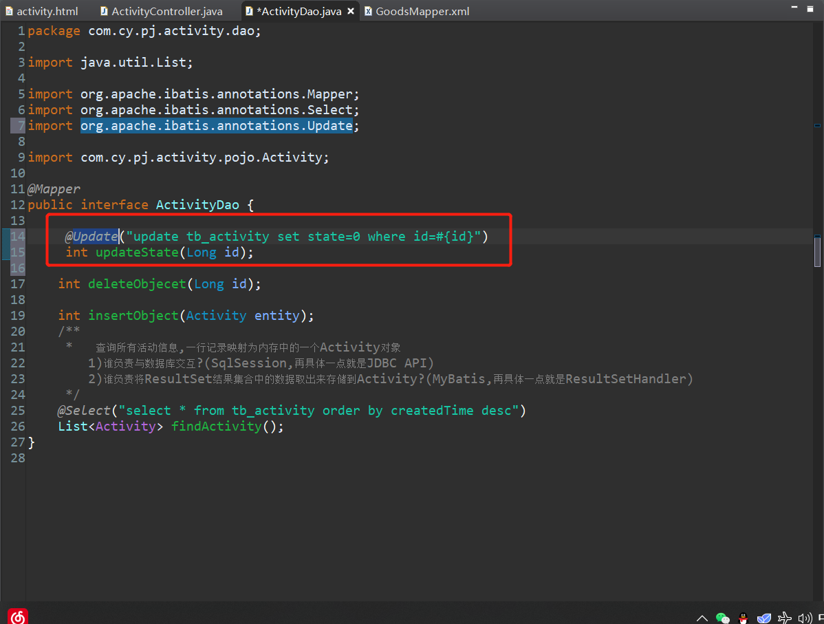Switch to the GoodsMapper.xml tab

(418, 11)
